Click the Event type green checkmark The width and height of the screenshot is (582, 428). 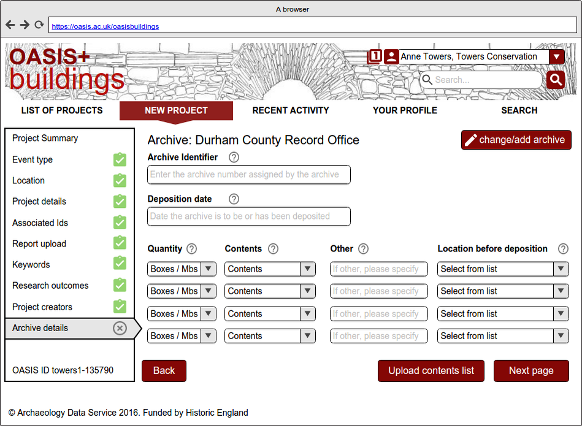coord(120,159)
